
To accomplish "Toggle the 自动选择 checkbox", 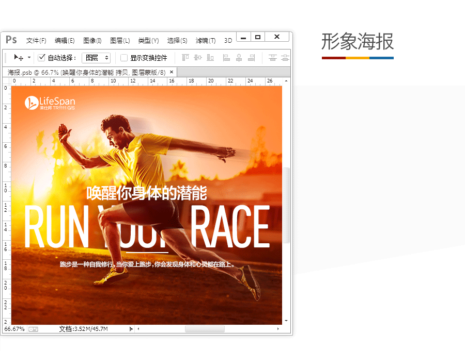I will (41, 57).
